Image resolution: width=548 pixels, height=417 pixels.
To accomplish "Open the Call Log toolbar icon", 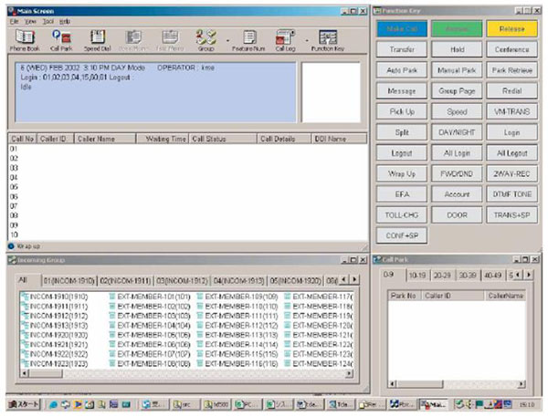I will (285, 40).
